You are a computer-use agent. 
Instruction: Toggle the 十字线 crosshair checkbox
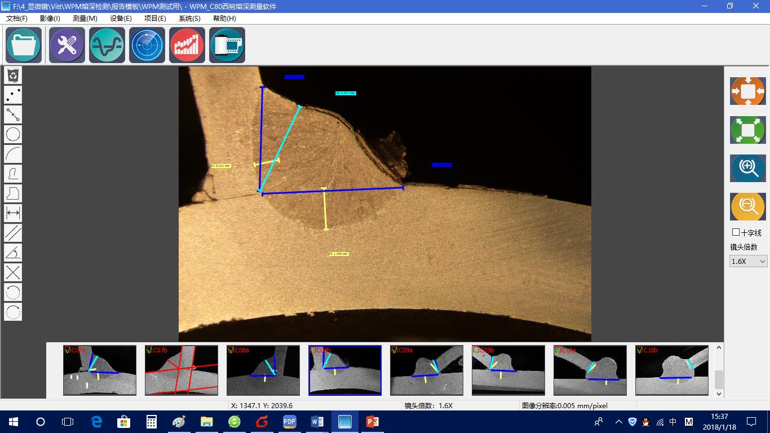736,232
